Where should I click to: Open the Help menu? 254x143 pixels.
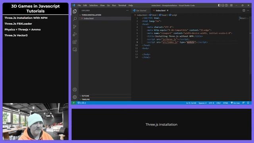[x=131, y=5]
